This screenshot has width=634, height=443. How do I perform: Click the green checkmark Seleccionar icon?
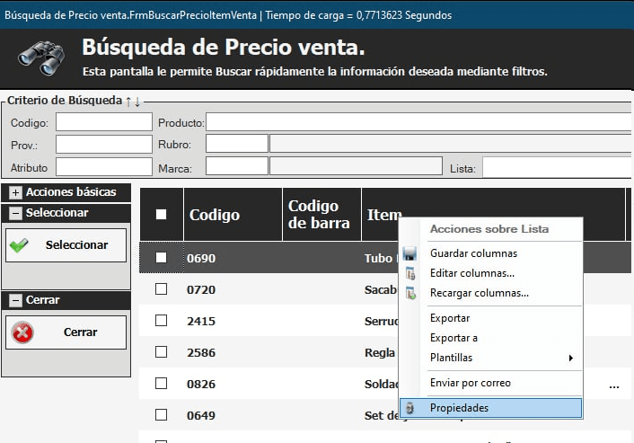pyautogui.click(x=19, y=245)
